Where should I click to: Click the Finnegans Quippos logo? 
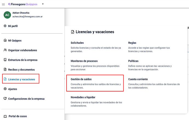point(23,4)
